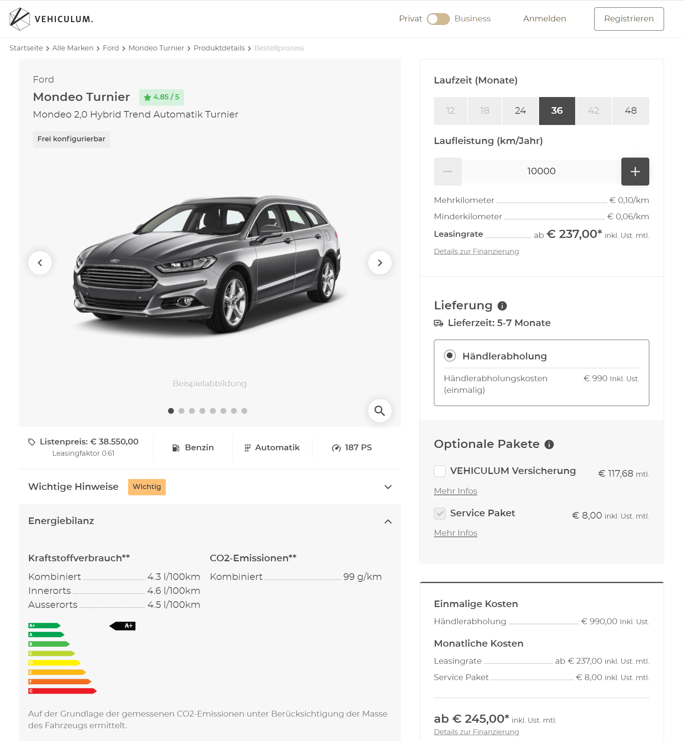
Task: Click red G energy bar
Action: point(62,691)
